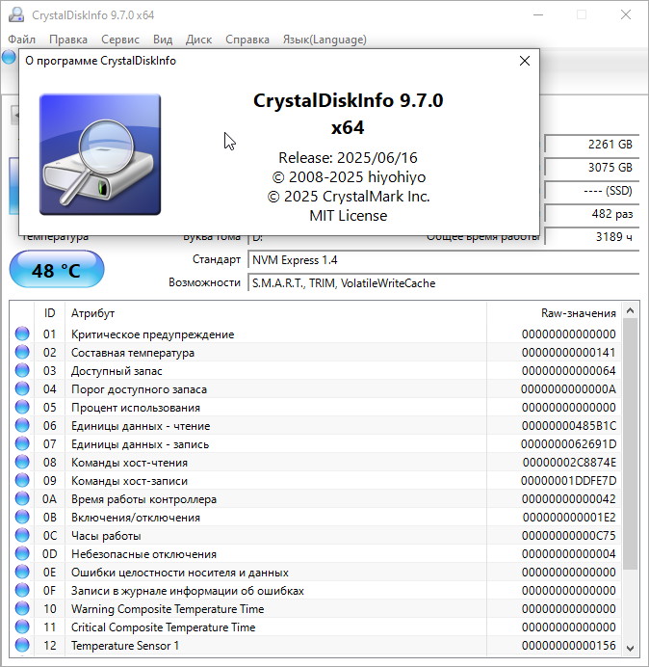This screenshot has width=649, height=667.
Task: Click the attribute list scrollbar thumb
Action: pos(631,444)
